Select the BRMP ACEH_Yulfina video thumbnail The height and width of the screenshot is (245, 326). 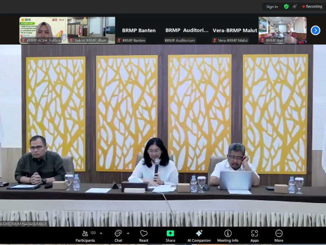coord(43,30)
